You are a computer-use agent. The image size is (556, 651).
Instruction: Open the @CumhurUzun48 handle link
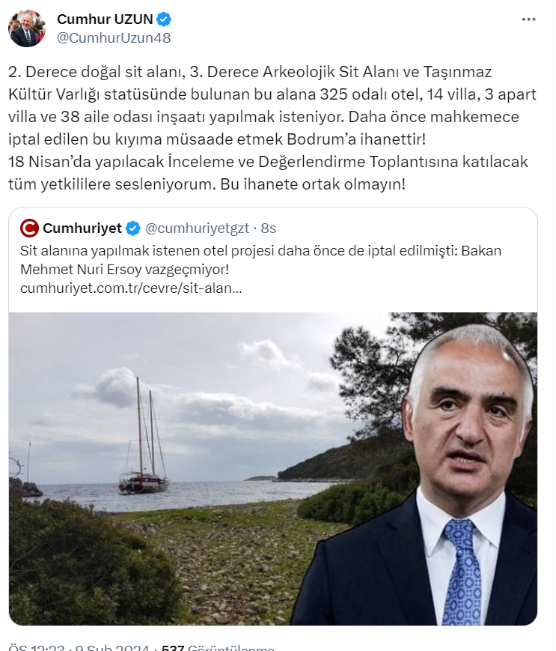[114, 37]
